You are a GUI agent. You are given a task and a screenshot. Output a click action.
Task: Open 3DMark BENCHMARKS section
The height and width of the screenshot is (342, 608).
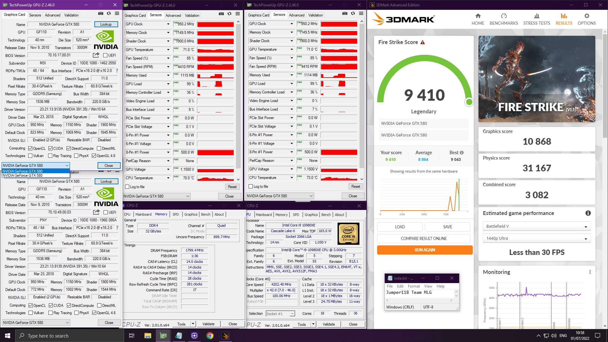point(504,19)
